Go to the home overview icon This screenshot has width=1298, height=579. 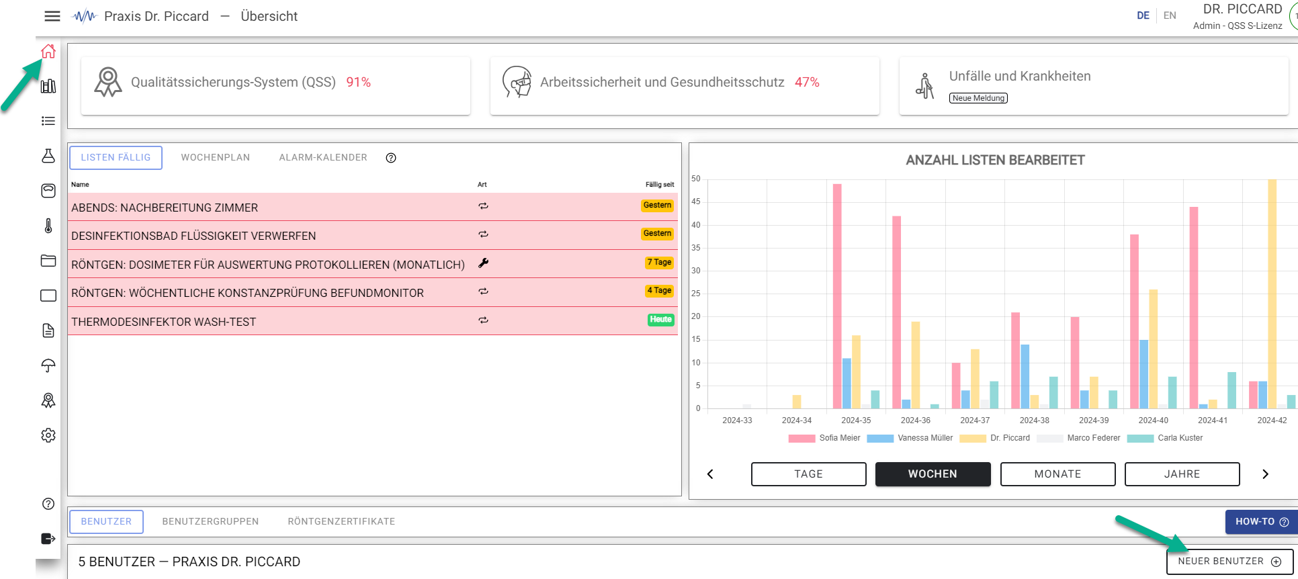(48, 51)
